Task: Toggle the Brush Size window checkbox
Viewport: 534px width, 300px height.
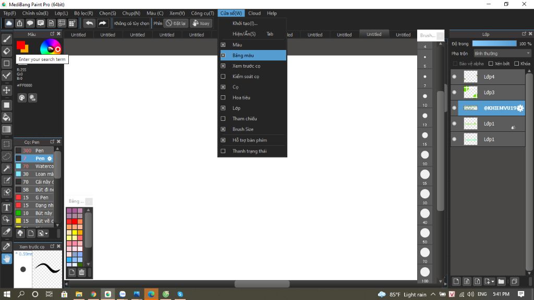Action: pos(223,129)
